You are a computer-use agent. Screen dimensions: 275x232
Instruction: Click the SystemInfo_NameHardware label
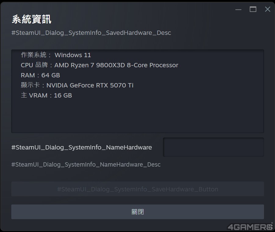coord(81,147)
